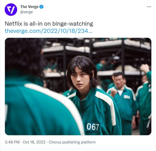The width and height of the screenshot is (156, 151).
Task: Open The Verge purple profile avatar
Action: [11, 10]
